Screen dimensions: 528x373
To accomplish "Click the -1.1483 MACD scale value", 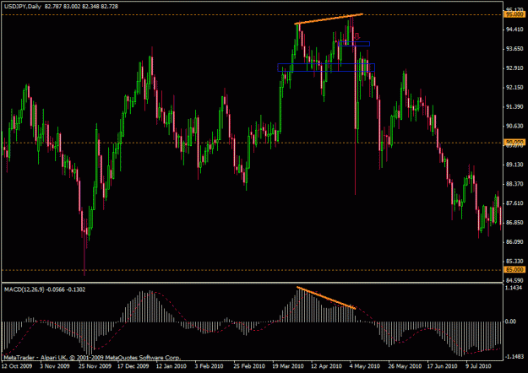I will 514,356.
